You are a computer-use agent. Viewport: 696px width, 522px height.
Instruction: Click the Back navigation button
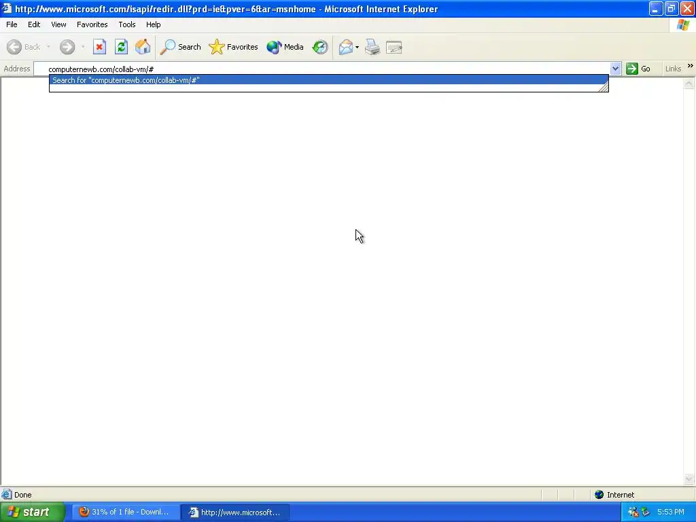pos(24,47)
